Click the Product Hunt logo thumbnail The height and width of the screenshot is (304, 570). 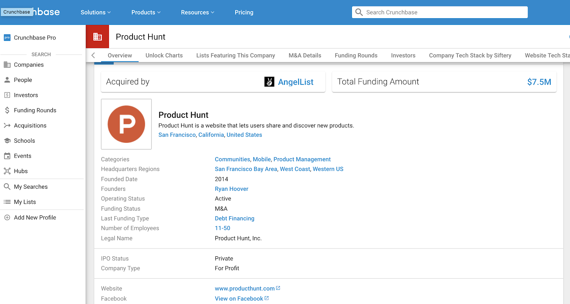click(126, 124)
